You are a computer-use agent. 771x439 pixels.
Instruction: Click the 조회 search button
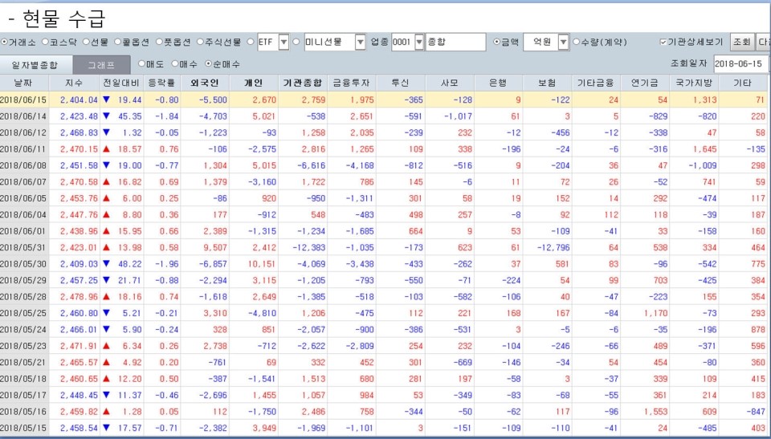[741, 43]
